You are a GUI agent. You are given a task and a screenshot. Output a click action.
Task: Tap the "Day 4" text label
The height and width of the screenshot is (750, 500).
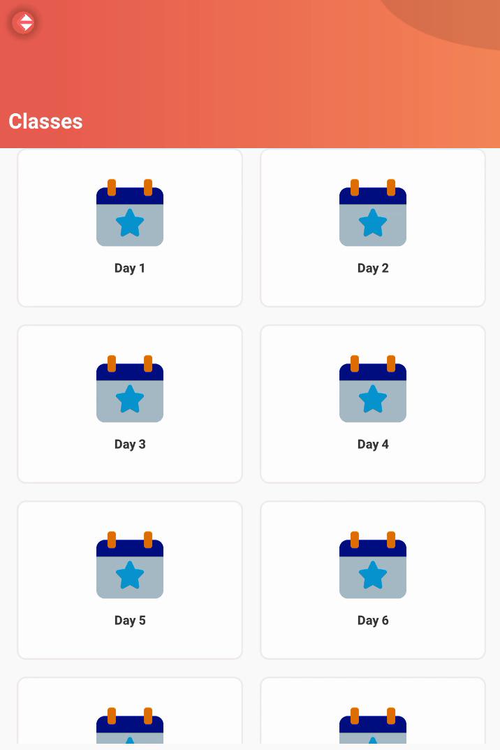pos(373,445)
